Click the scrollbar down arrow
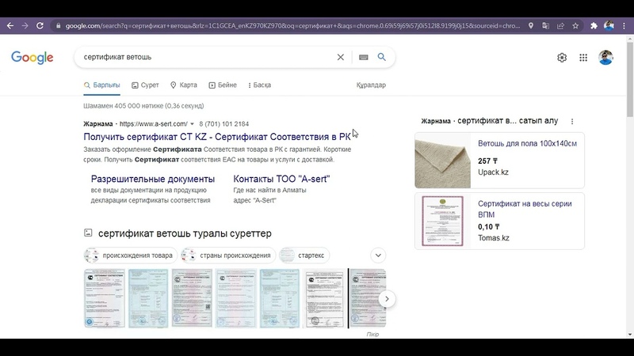This screenshot has height=356, width=634. 629,335
